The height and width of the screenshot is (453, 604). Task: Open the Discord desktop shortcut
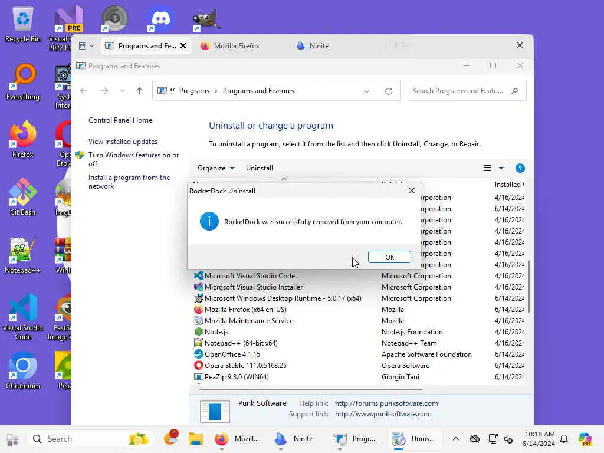click(x=160, y=18)
